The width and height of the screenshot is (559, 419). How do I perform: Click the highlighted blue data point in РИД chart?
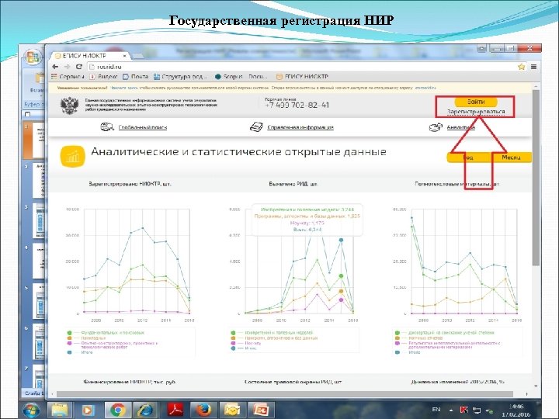pos(341,240)
